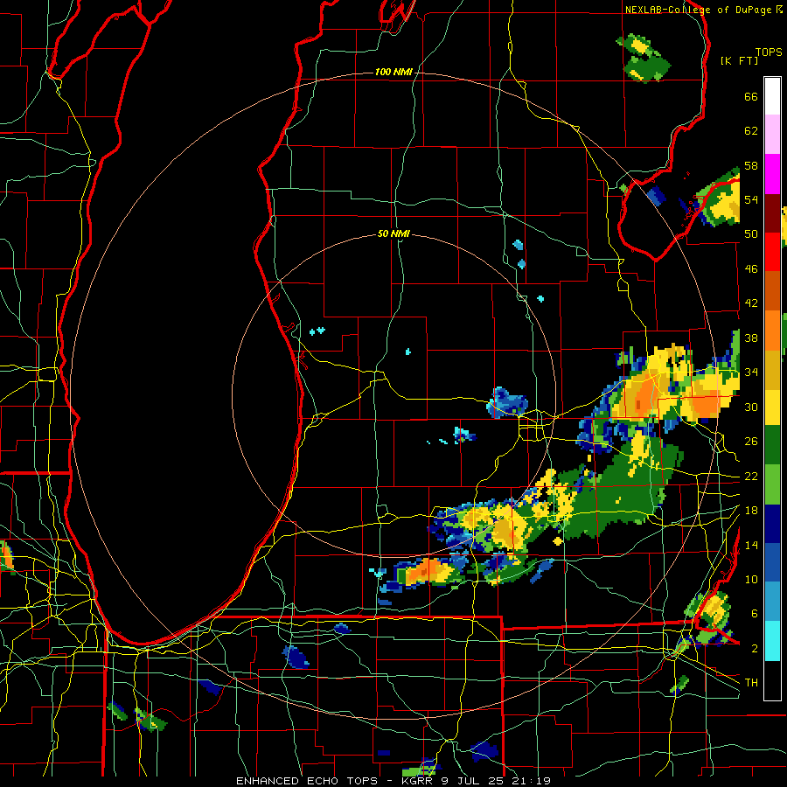The image size is (787, 787).
Task: Click the '38' legend value
Action: (751, 338)
